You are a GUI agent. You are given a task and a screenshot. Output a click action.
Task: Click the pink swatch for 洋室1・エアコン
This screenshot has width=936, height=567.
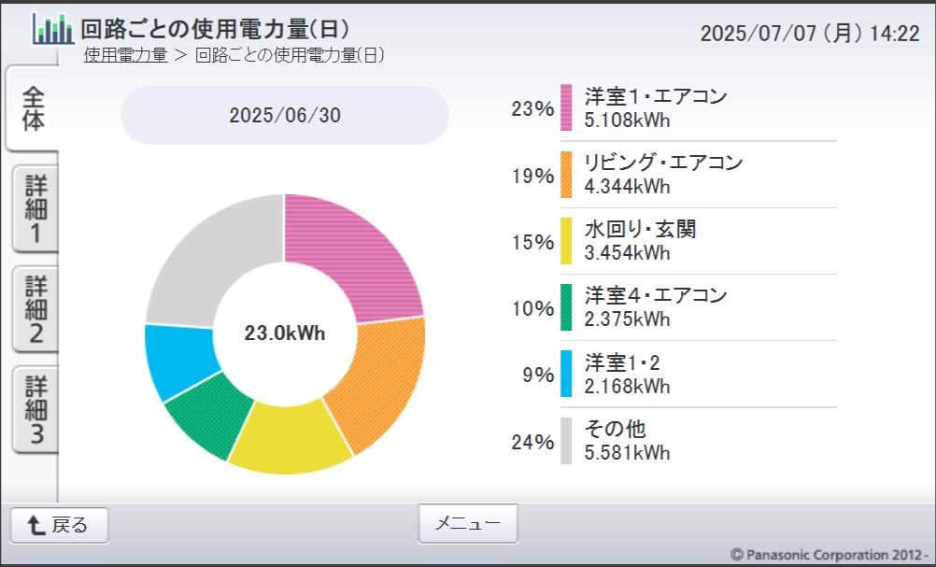click(566, 107)
